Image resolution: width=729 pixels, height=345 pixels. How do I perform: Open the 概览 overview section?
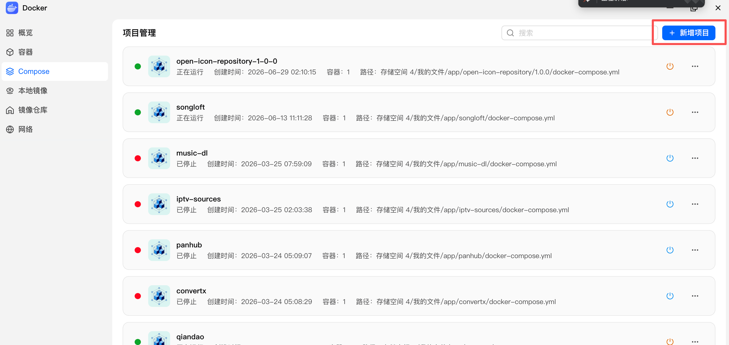[x=54, y=33]
